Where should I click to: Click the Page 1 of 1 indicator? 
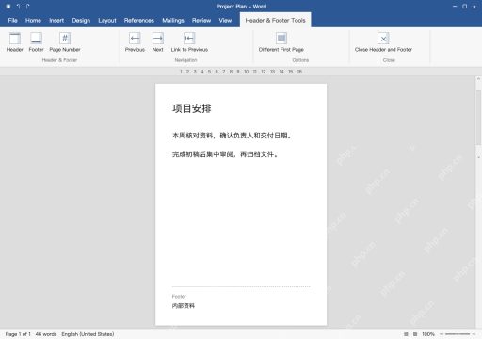point(18,334)
